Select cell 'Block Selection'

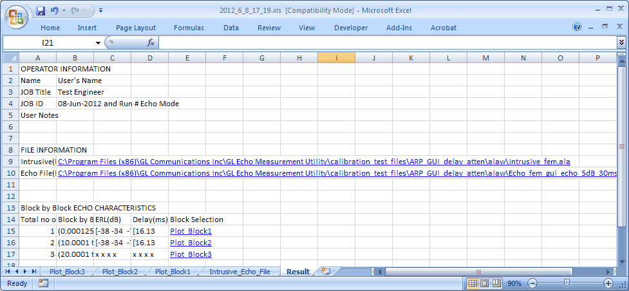187,220
